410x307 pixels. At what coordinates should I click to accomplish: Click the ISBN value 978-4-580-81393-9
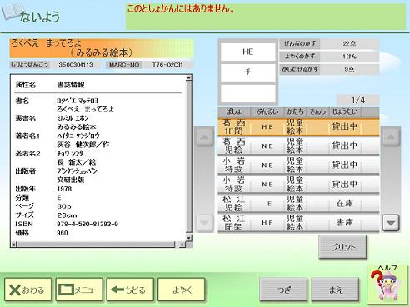(87, 224)
